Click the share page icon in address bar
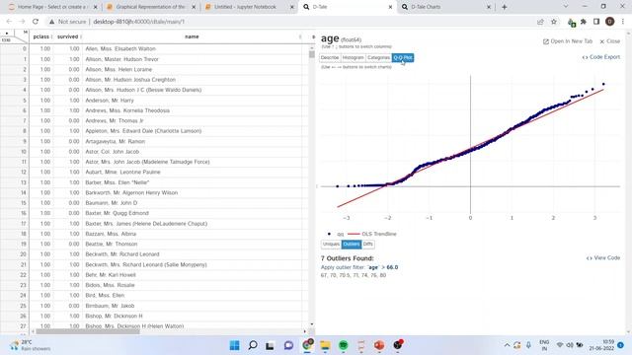This screenshot has height=355, width=632. click(x=540, y=22)
